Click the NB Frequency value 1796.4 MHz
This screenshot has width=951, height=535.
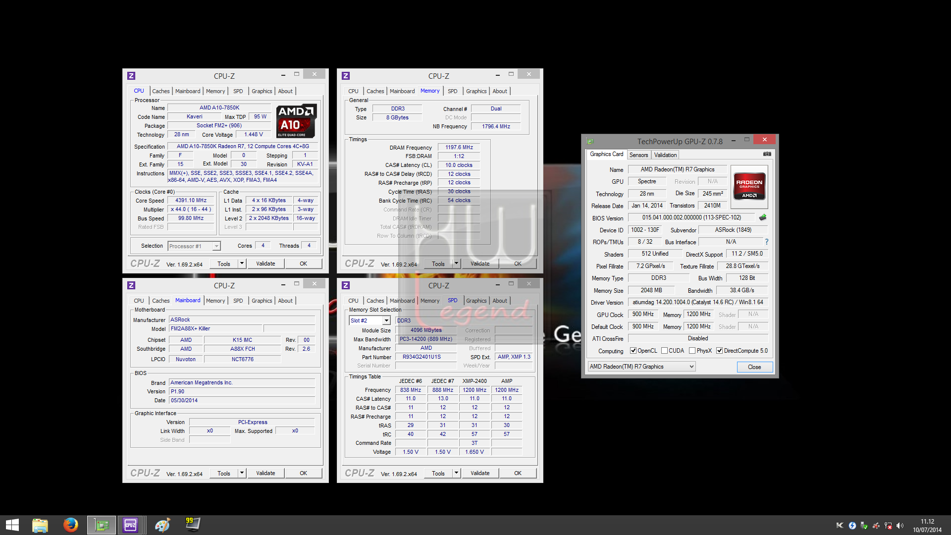click(496, 126)
